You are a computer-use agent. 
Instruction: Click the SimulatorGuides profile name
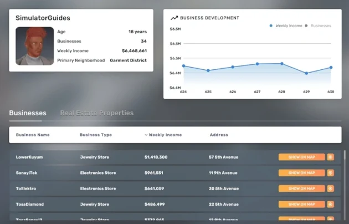click(x=43, y=18)
